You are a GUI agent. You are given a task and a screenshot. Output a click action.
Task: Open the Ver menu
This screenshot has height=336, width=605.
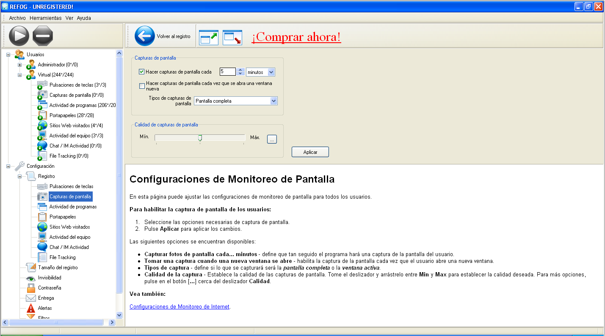pos(69,18)
